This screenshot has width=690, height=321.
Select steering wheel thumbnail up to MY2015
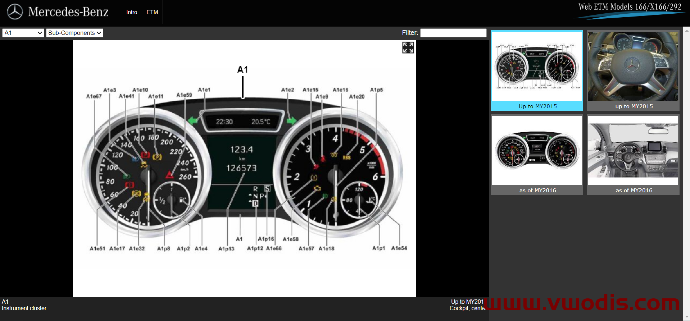(633, 70)
